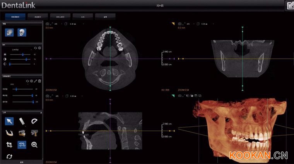Click the pencil edit icon in render panel
This screenshot has height=164, width=294.
tap(36, 81)
